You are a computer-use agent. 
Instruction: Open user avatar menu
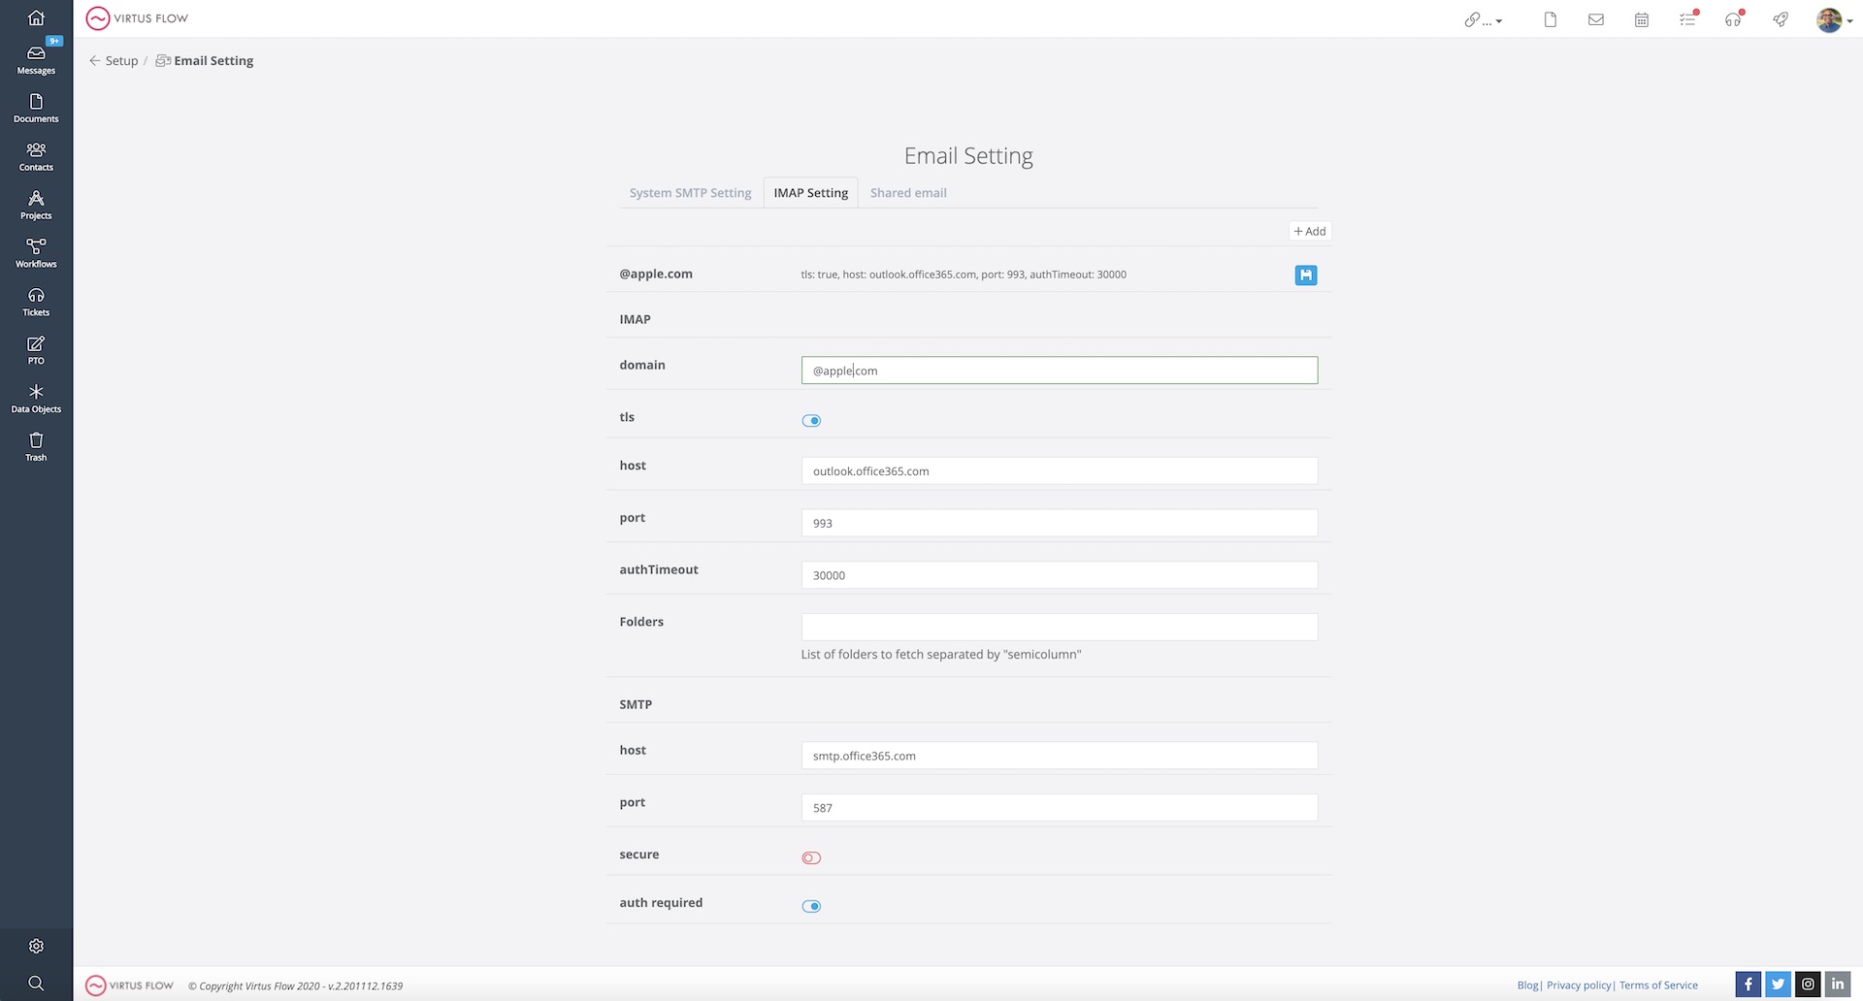[1834, 19]
